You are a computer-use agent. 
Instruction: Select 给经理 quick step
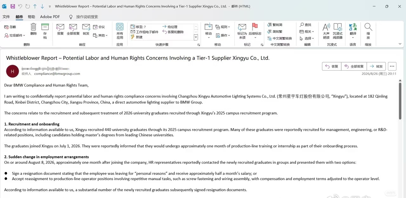point(170,27)
